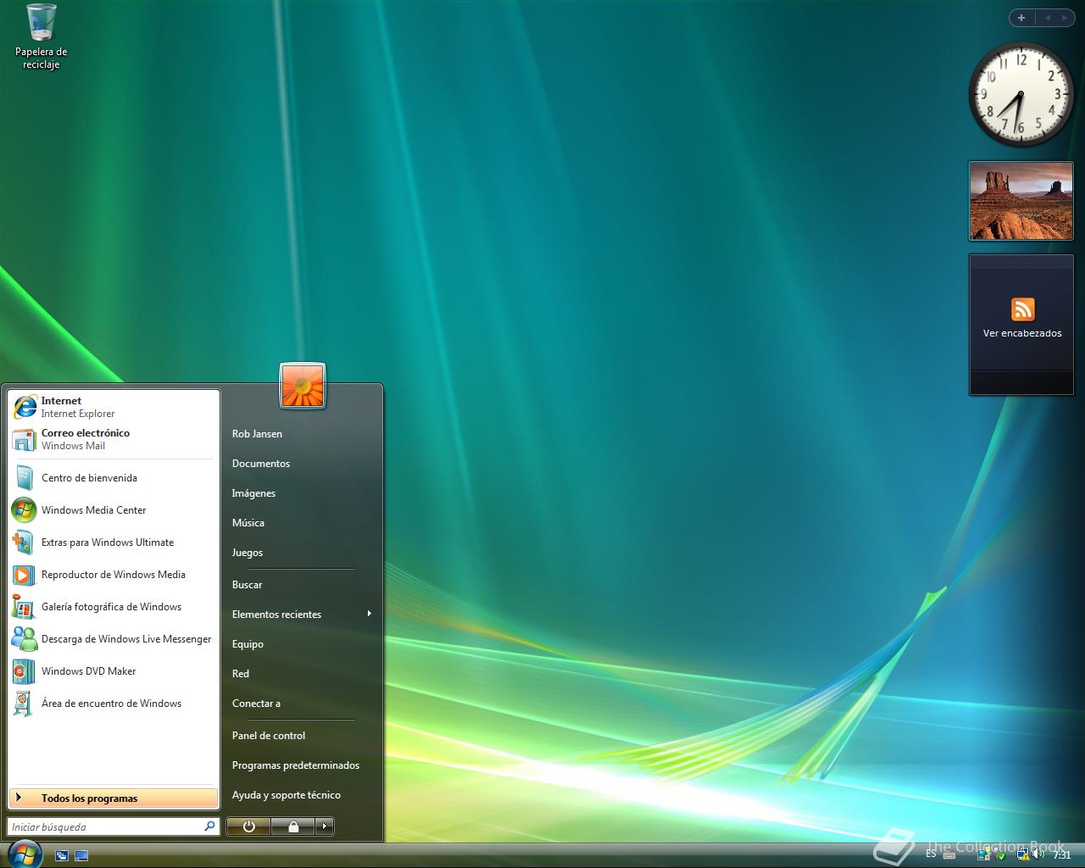Open Descarga de Windows Live Messenger
Image resolution: width=1085 pixels, height=868 pixels.
113,639
